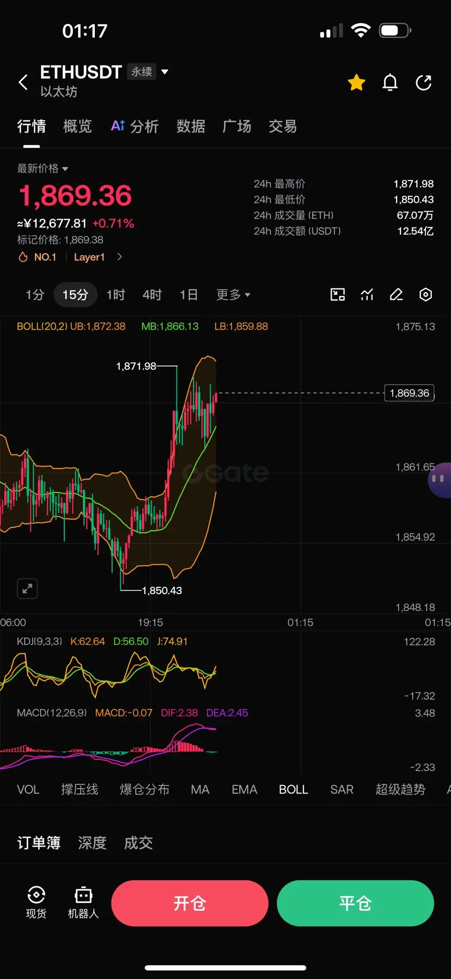Expand tags with the right chevron
451x979 pixels.
[x=119, y=257]
